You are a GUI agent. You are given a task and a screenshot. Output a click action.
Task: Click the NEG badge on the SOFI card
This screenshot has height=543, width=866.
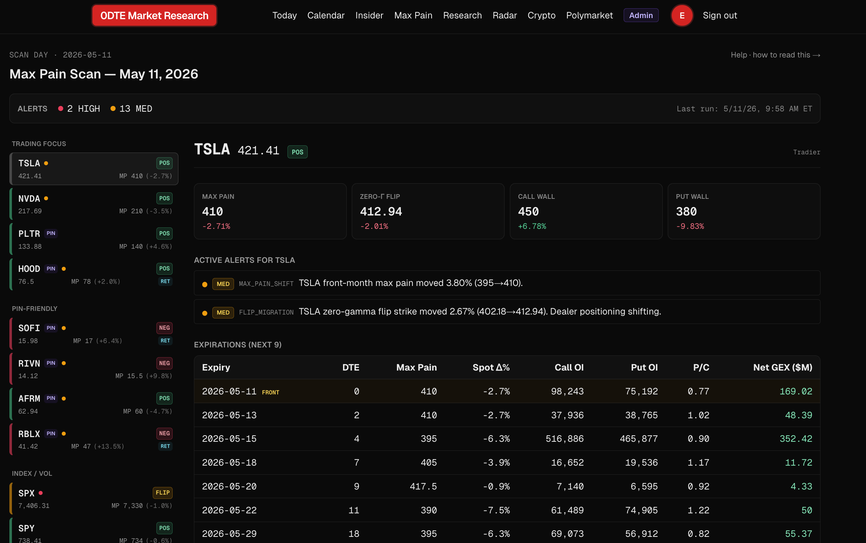[164, 328]
